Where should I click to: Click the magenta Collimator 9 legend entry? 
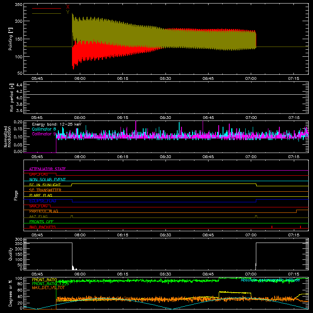point(44,134)
